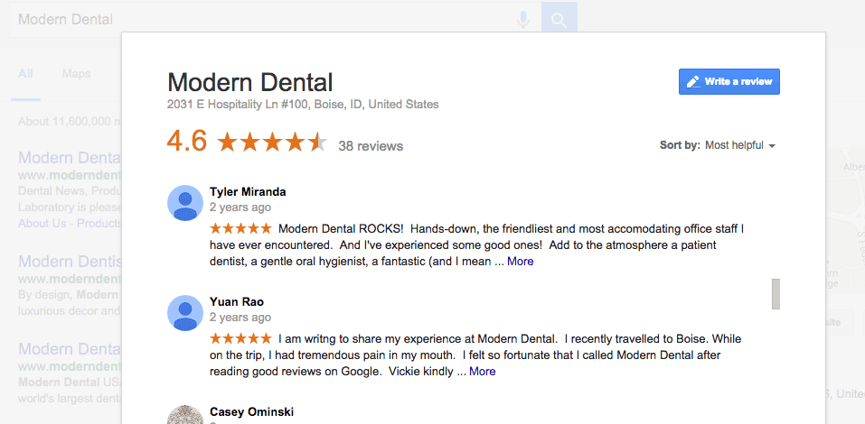Viewport: 865px width, 424px height.
Task: Click the Write a review button
Action: click(x=729, y=81)
